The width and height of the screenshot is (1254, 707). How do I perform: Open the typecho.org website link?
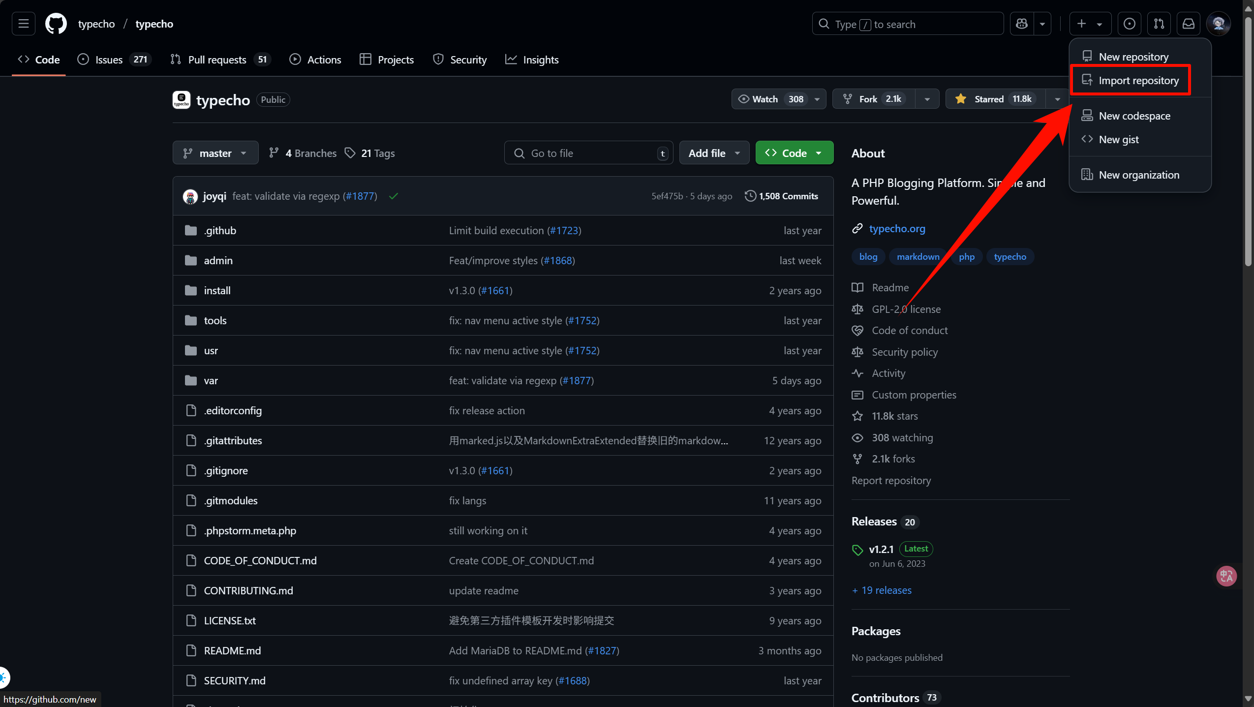click(897, 228)
